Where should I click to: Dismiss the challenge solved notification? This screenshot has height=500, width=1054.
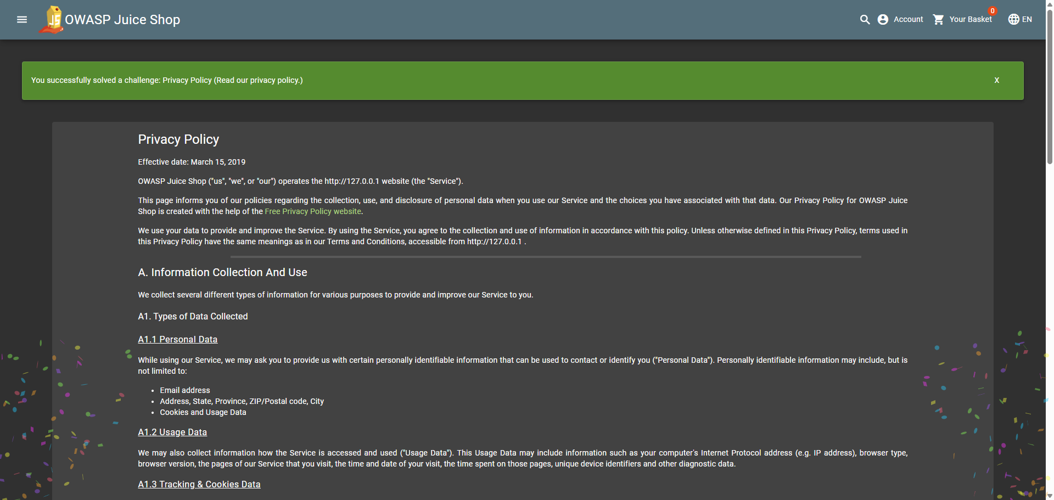click(996, 80)
